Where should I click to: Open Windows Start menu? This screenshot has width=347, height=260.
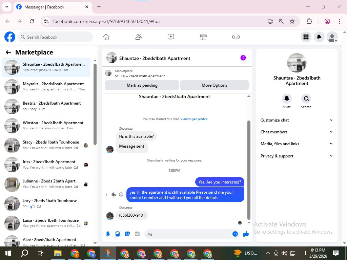click(x=8, y=253)
